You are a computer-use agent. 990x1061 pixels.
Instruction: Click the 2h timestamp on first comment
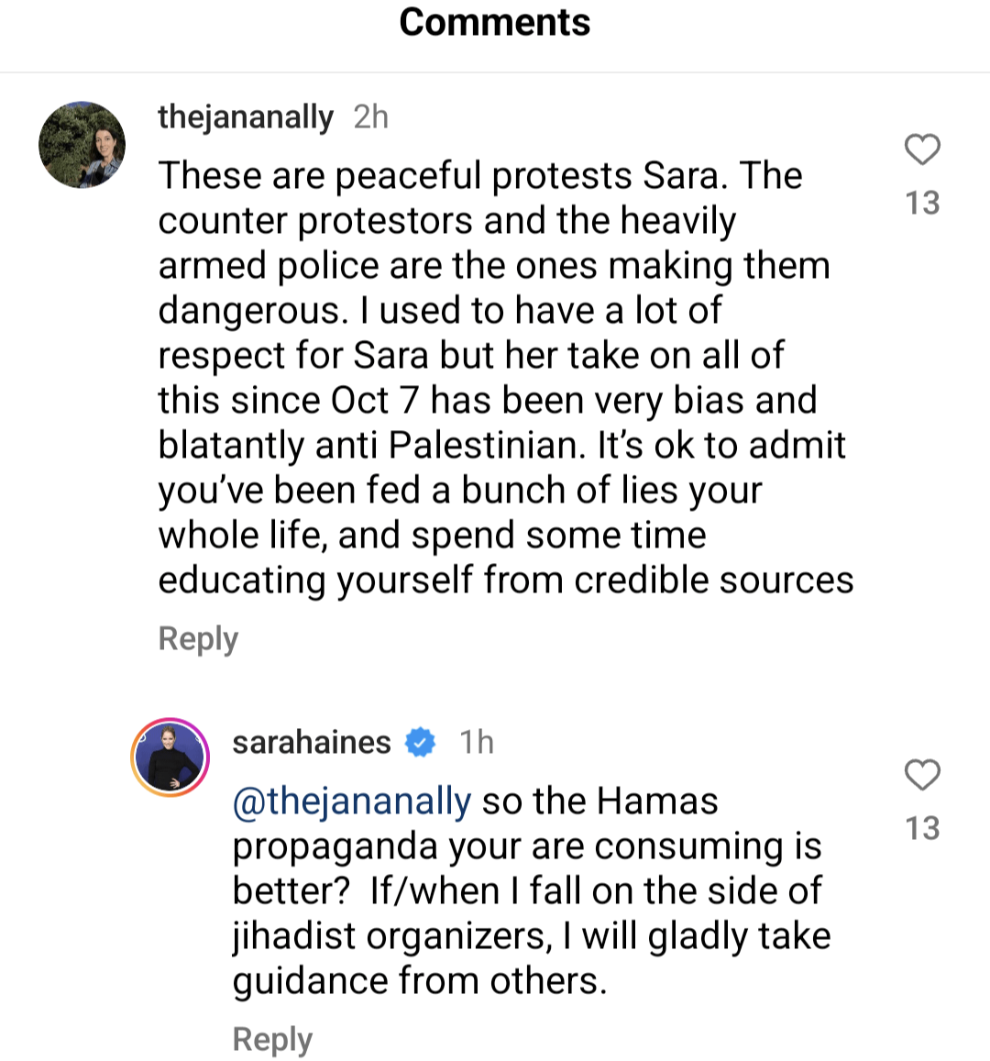tap(370, 117)
